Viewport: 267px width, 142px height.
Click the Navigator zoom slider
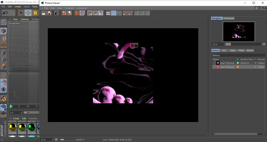[243, 44]
